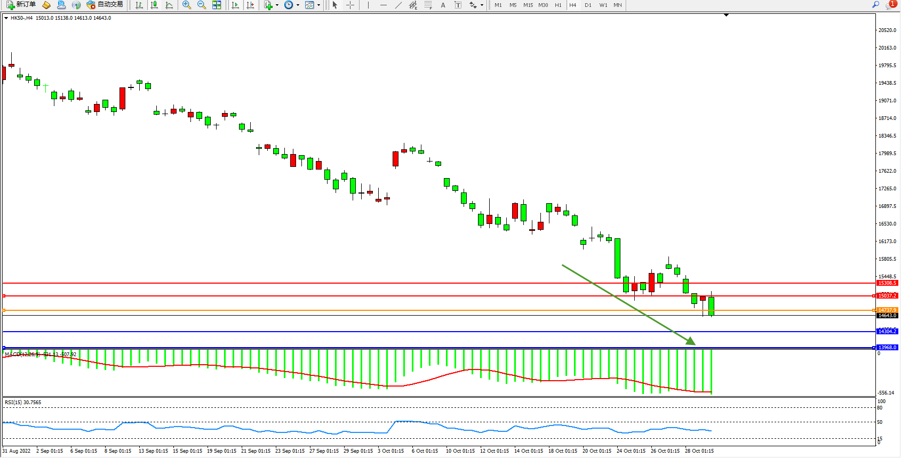The width and height of the screenshot is (901, 458).
Task: Toggle the chart auto scroll button
Action: (235, 5)
